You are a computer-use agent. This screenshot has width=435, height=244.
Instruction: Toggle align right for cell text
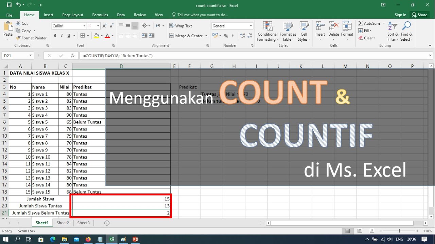[135, 36]
